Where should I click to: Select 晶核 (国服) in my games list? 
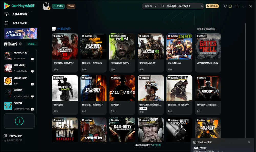(19, 68)
